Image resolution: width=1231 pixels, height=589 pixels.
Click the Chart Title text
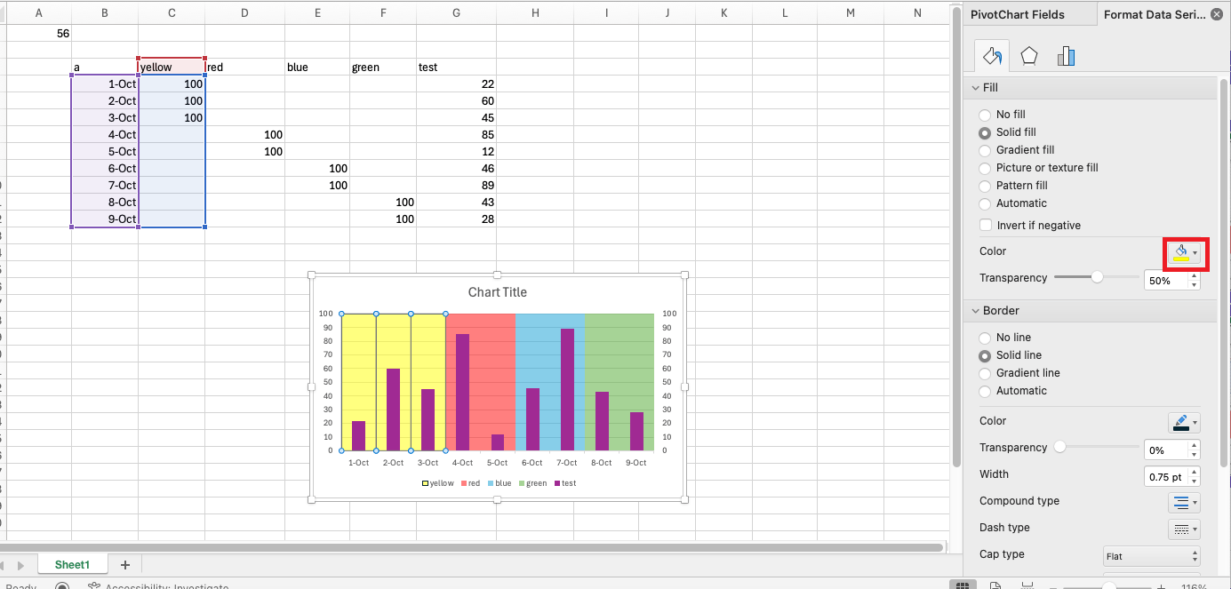click(x=498, y=292)
